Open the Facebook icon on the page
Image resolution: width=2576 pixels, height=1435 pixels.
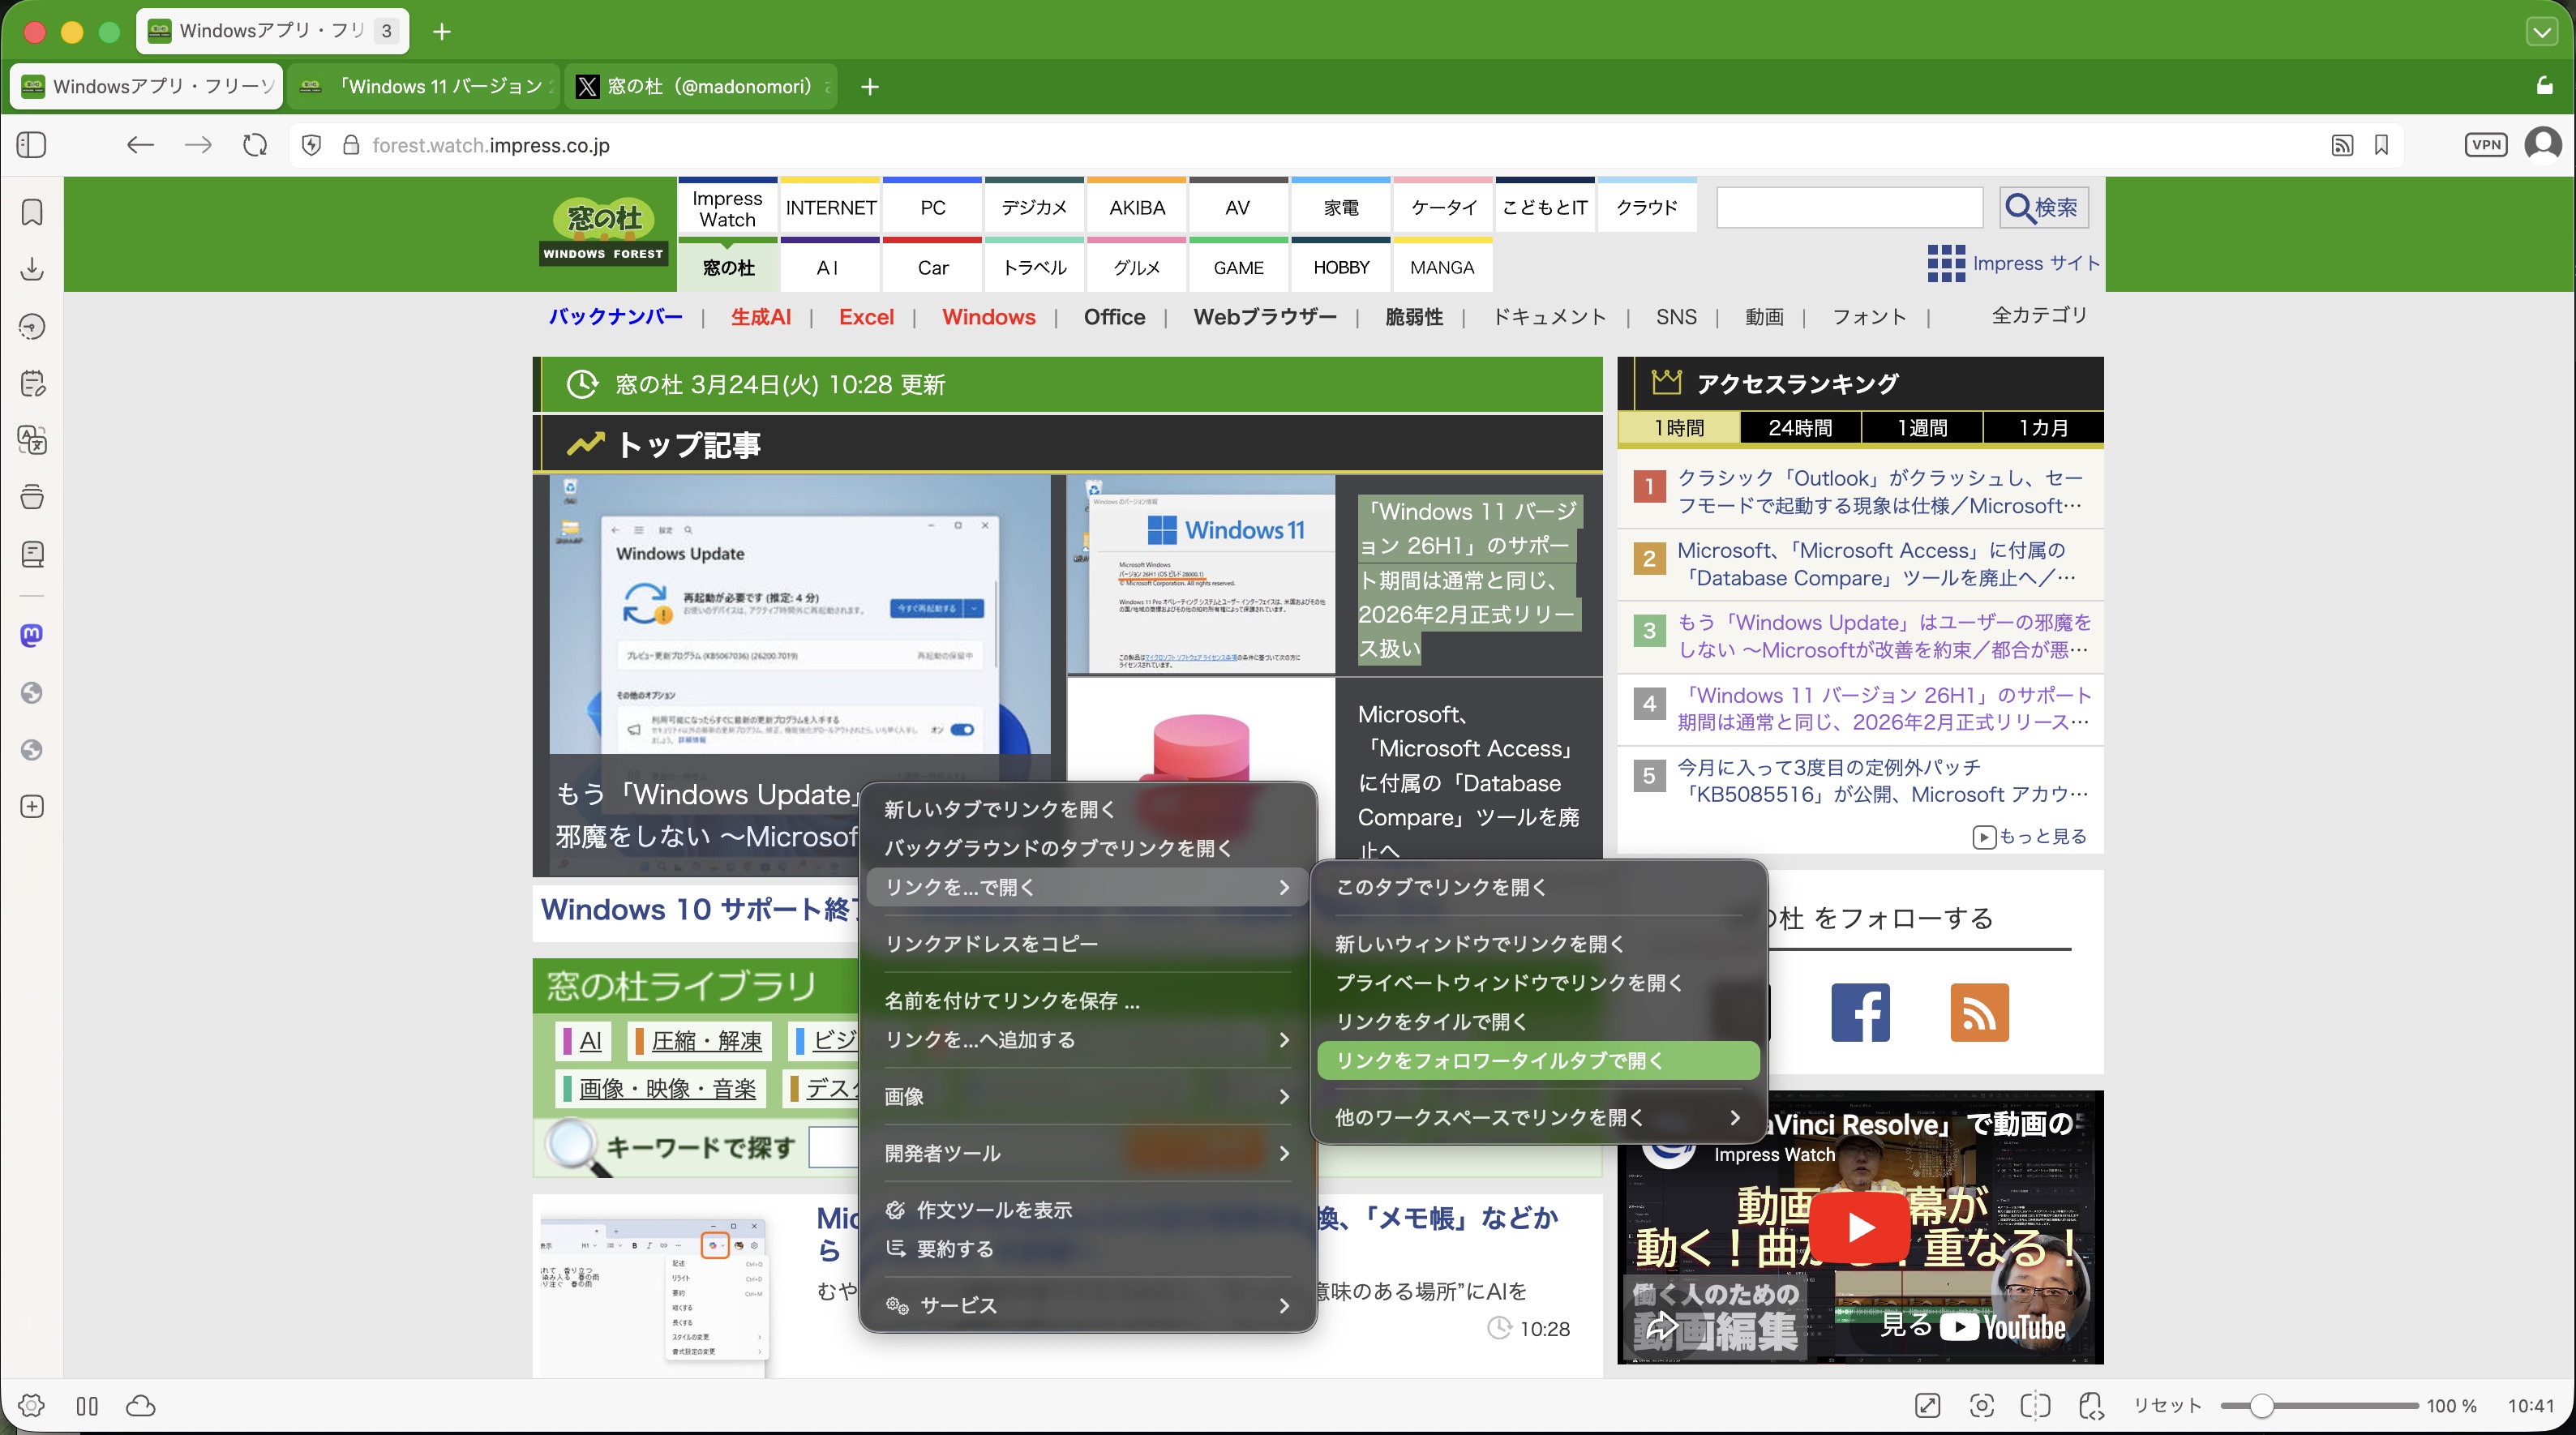tap(1859, 1013)
